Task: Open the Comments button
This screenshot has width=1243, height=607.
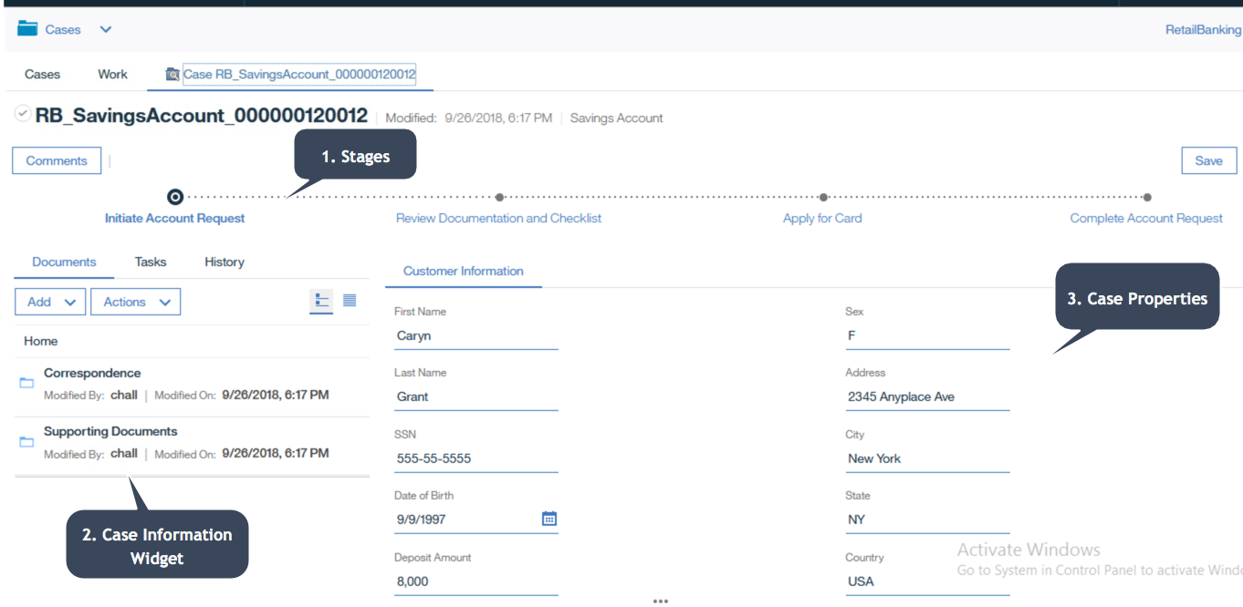Action: coord(57,160)
